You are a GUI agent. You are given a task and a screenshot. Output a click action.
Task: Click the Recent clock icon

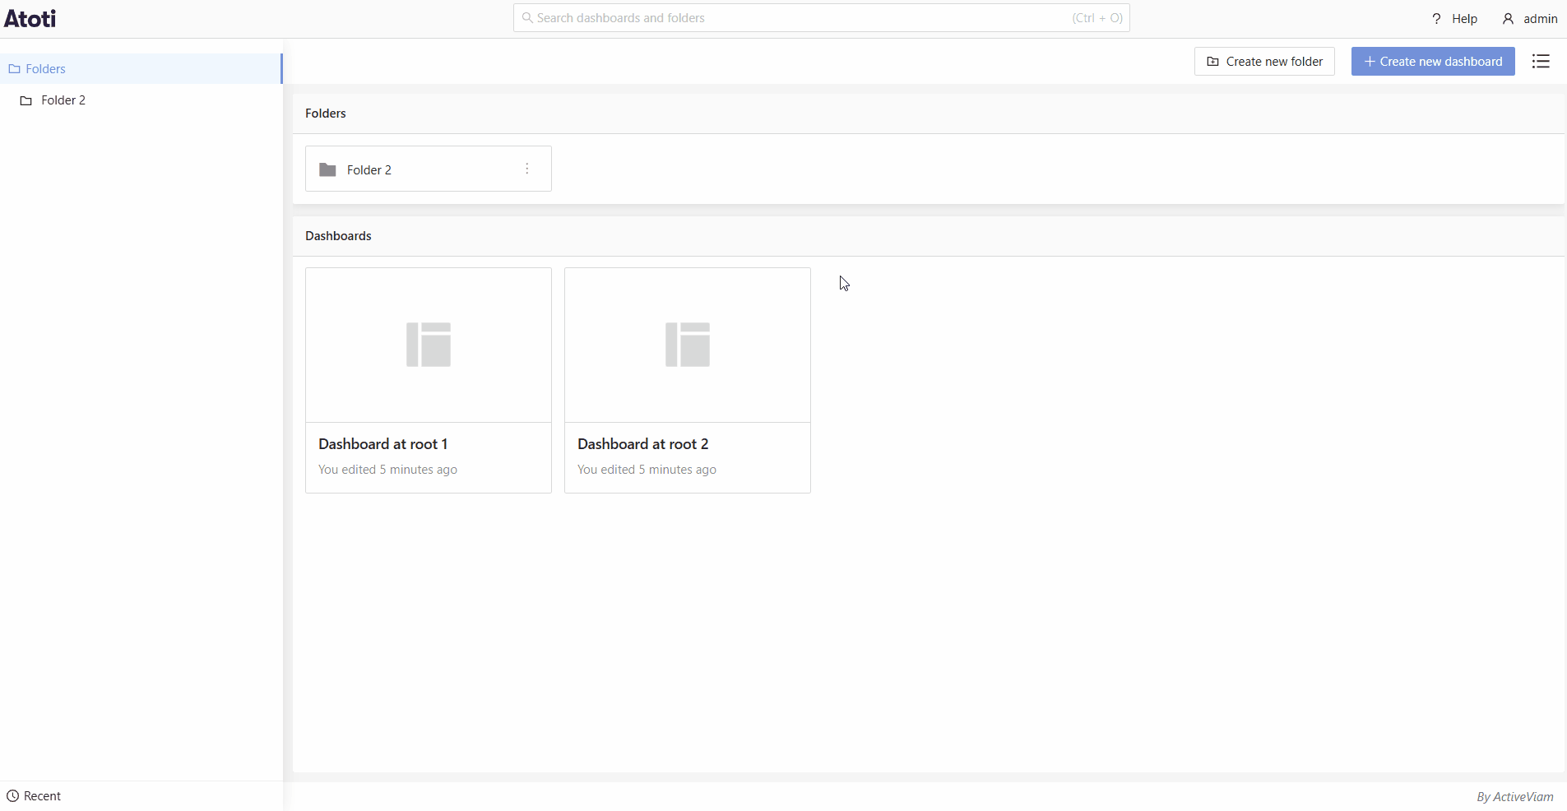[x=12, y=796]
